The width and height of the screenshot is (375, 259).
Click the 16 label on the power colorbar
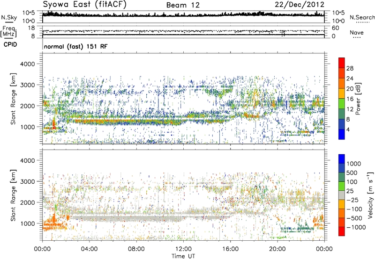click(x=350, y=99)
